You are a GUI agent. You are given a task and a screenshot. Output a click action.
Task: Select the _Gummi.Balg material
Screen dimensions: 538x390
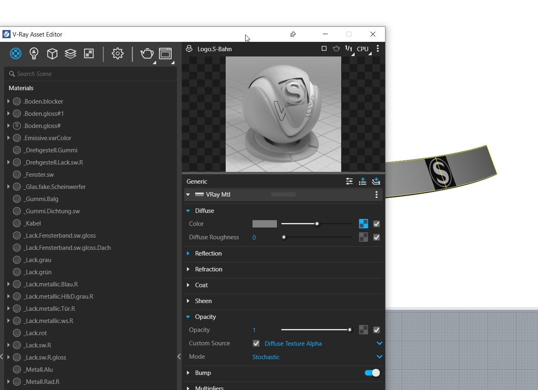tap(41, 199)
